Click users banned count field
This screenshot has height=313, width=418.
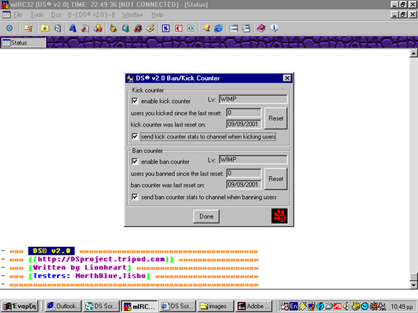tap(244, 173)
